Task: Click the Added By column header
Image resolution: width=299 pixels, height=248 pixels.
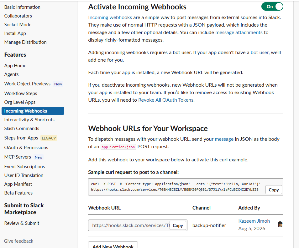Action: (249, 208)
